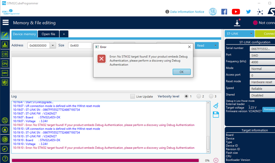
Task: Open the Reset mode Hardware reset dropdown
Action: pyautogui.click(x=262, y=82)
